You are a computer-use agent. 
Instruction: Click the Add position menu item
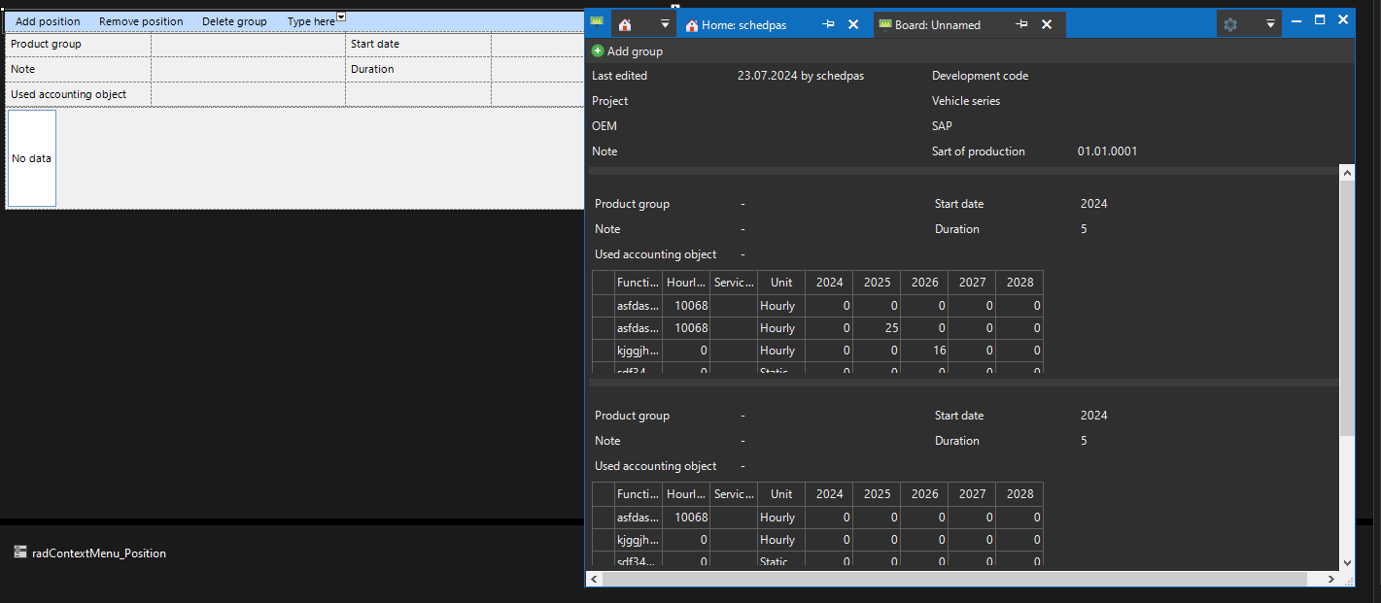click(48, 21)
